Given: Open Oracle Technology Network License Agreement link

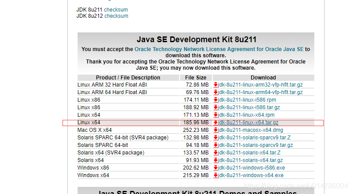Looking at the screenshot, I should click(x=219, y=49).
